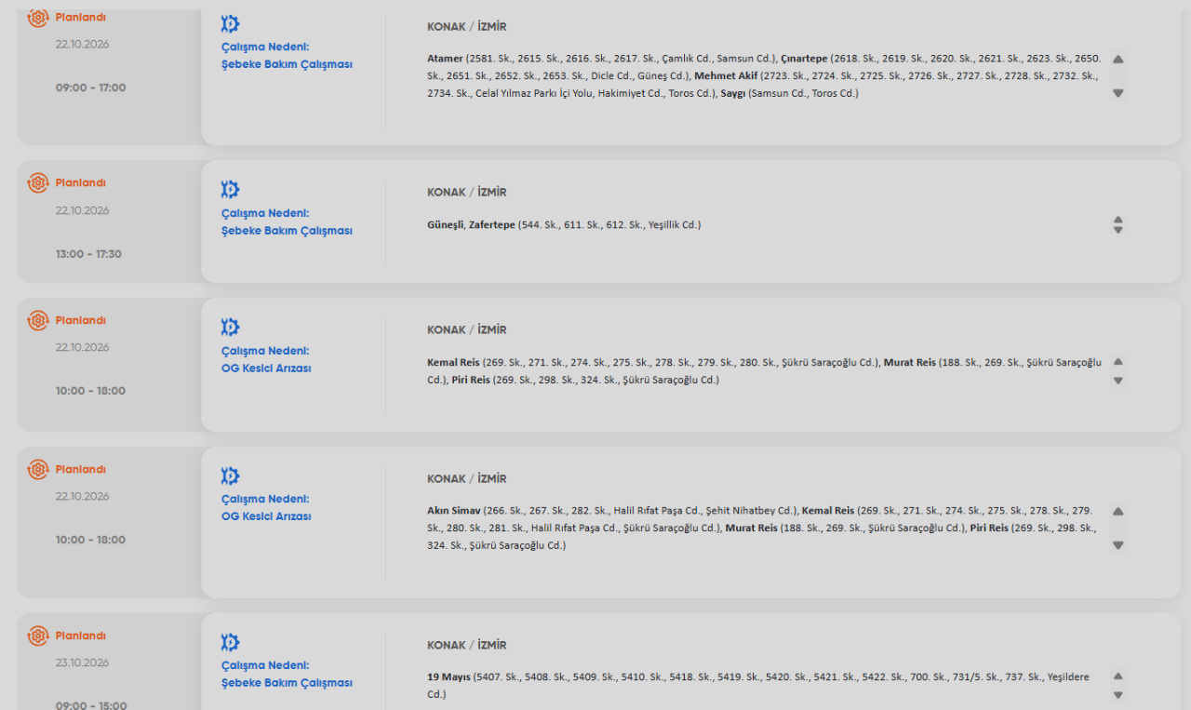This screenshot has width=1191, height=710.
Task: Click the KONAK / İZMİR heading of the Güneşli card
Action: coord(467,193)
